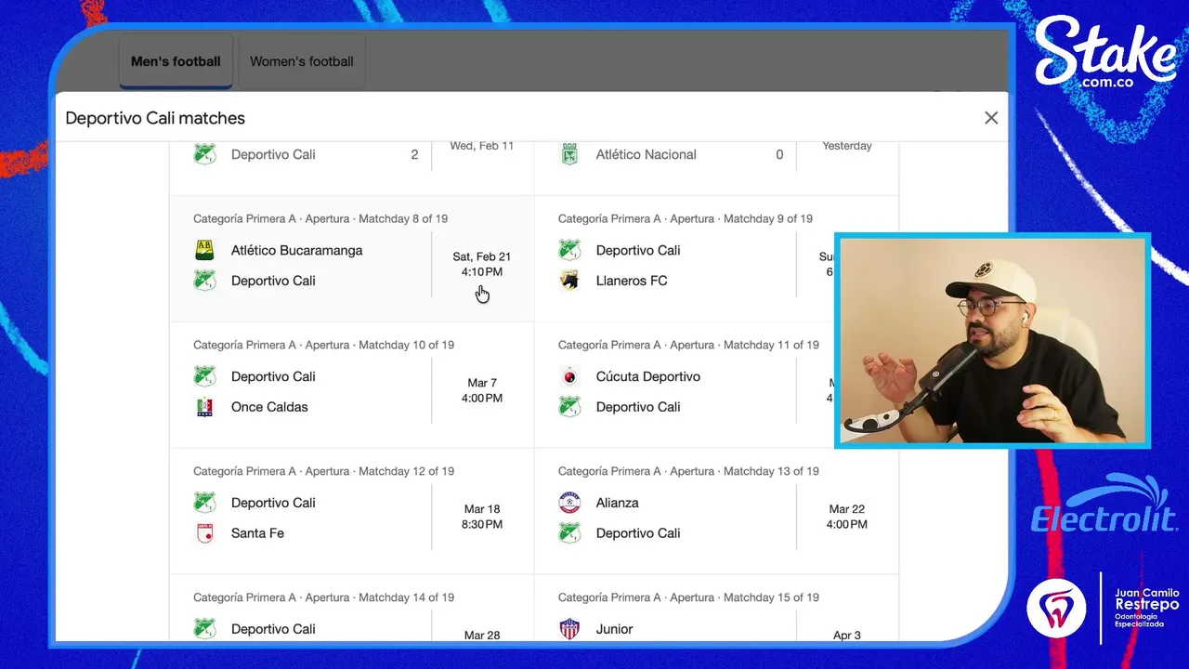Click Deportivo Cali matches dialog title
Viewport: 1189px width, 669px height.
155,118
